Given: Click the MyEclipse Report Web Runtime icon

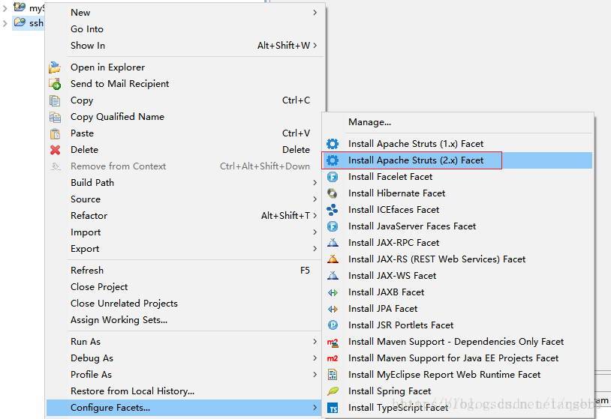Looking at the screenshot, I should point(333,375).
